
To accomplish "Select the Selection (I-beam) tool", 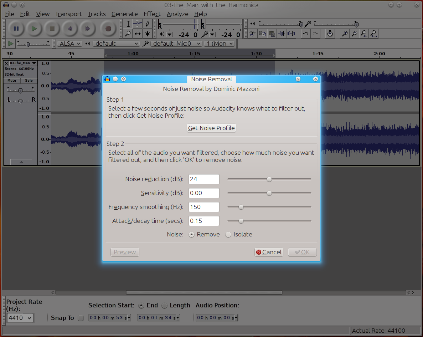I will 128,24.
